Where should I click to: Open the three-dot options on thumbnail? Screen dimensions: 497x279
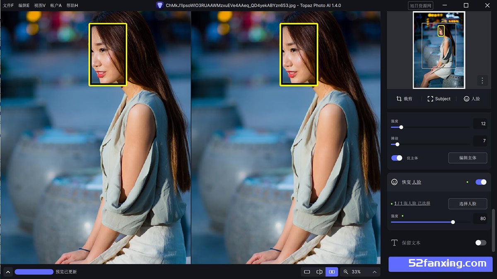[482, 80]
